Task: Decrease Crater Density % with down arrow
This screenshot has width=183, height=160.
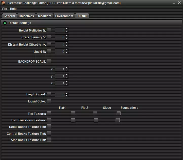Action: coord(66,38)
